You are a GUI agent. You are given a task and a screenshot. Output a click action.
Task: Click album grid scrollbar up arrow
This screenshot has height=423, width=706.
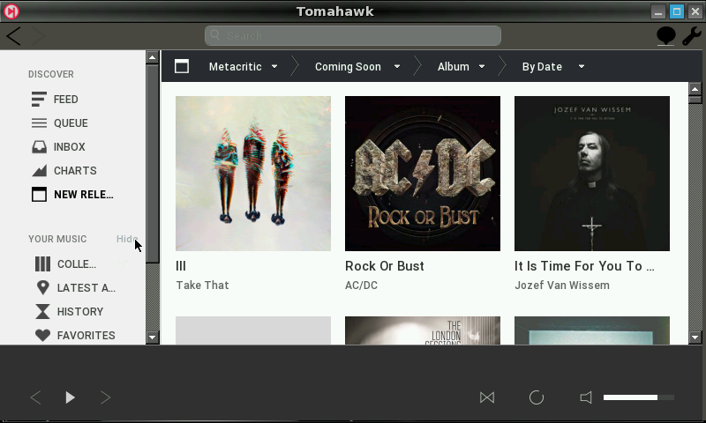(x=695, y=88)
